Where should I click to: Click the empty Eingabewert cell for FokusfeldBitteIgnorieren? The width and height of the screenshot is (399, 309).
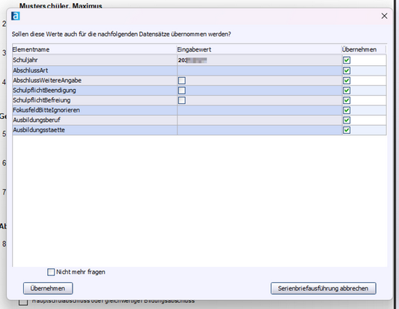(x=260, y=111)
